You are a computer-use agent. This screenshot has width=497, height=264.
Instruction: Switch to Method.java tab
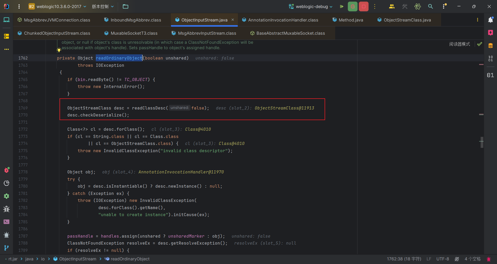click(348, 20)
